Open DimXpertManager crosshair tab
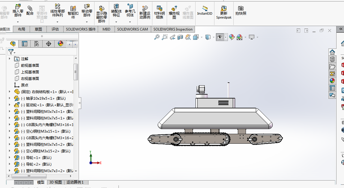This screenshot has height=188, width=344. pyautogui.click(x=49, y=44)
